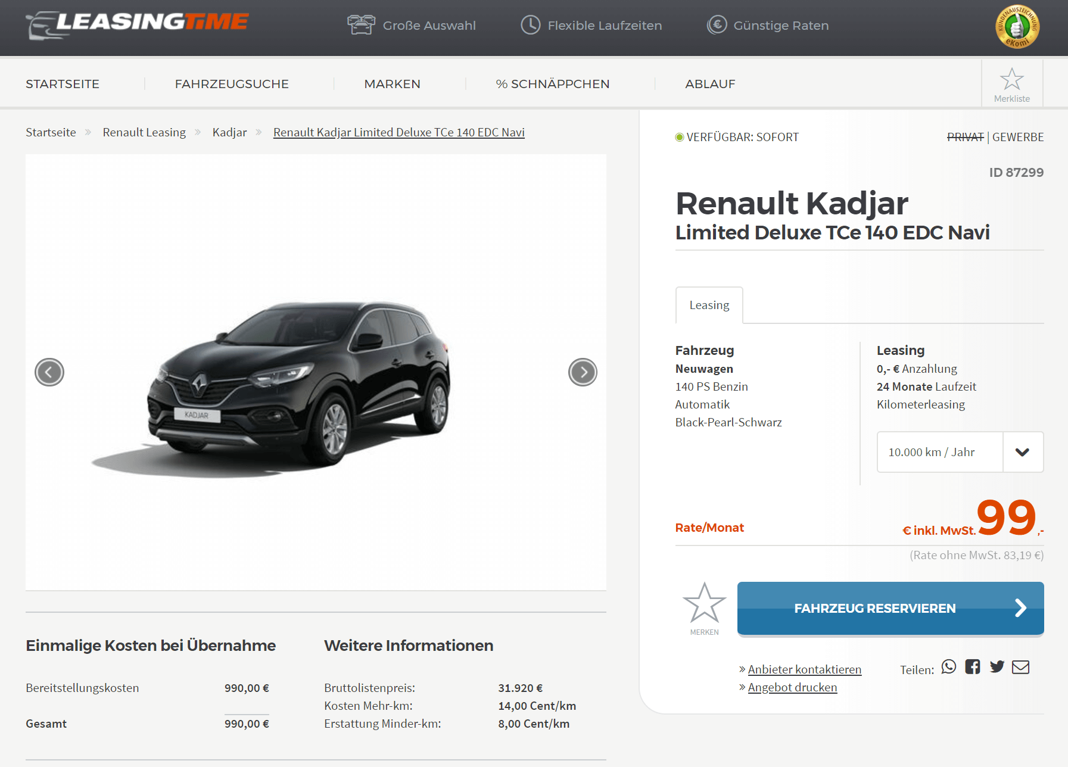Share offer via email envelope icon
The height and width of the screenshot is (767, 1068).
coord(1021,667)
